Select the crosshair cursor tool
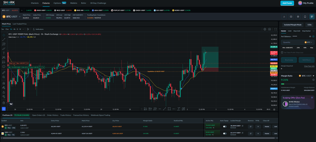316x142 pixels. pos(4,35)
